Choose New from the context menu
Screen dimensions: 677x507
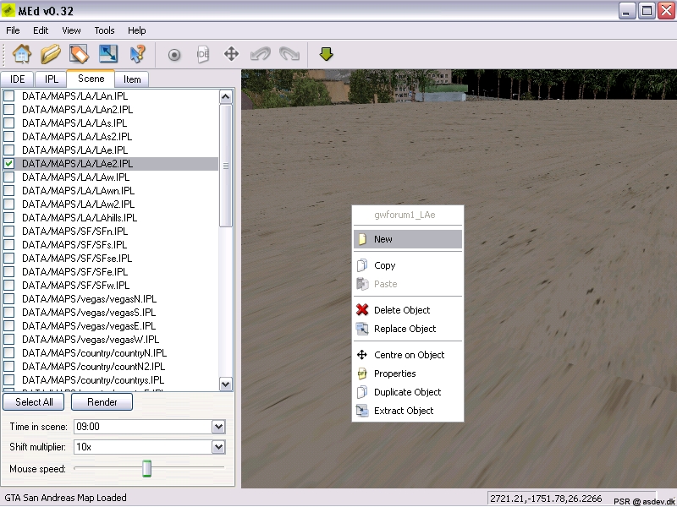pos(408,239)
